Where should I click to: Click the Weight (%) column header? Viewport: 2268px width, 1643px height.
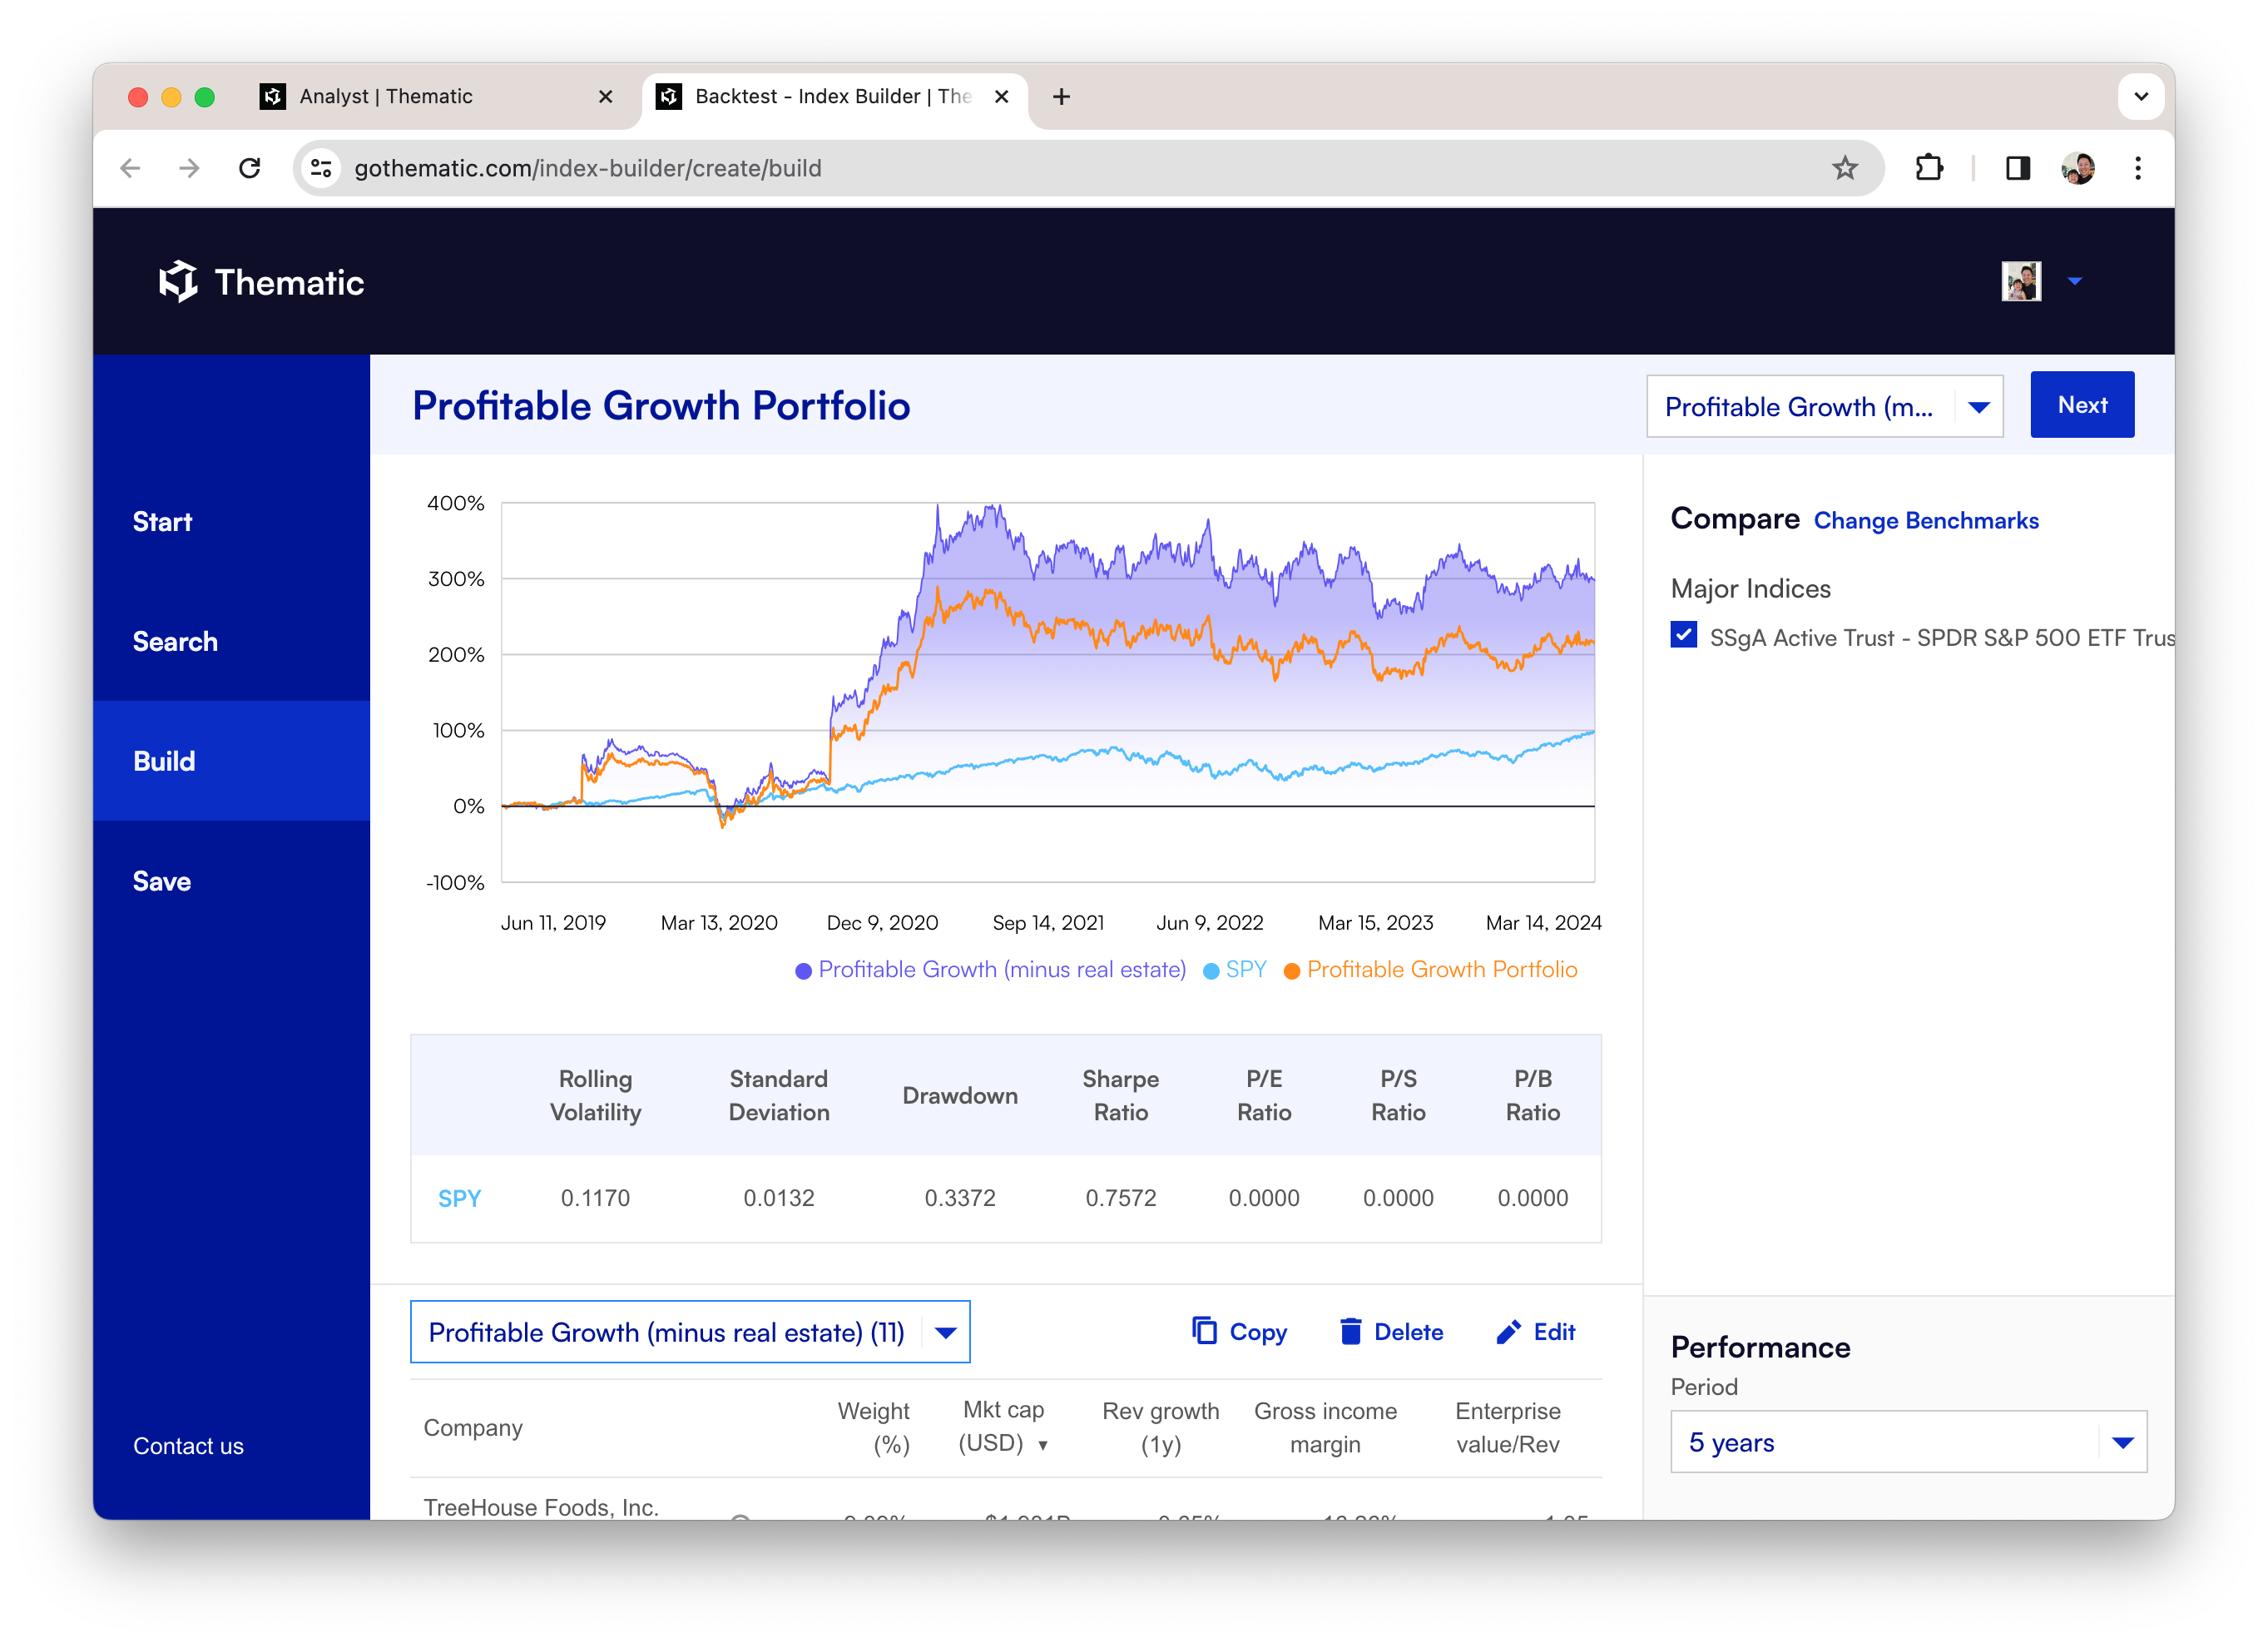[873, 1427]
